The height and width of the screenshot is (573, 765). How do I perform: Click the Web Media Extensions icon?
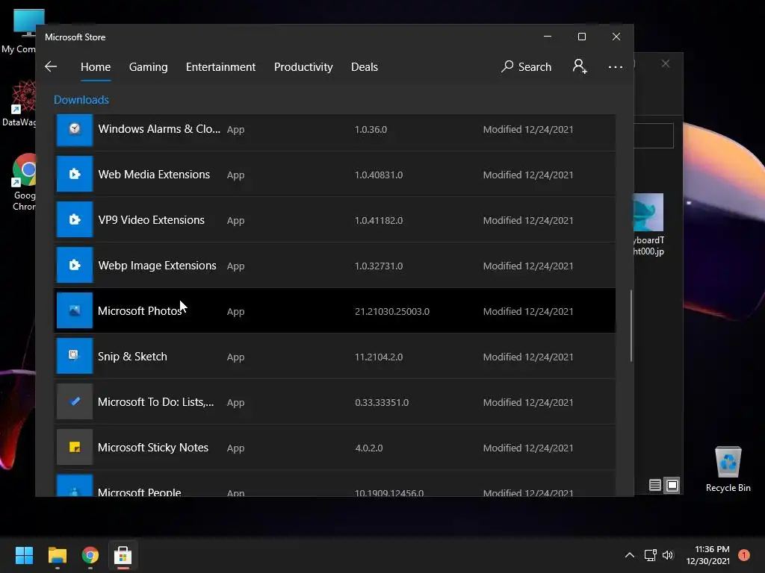coord(75,174)
